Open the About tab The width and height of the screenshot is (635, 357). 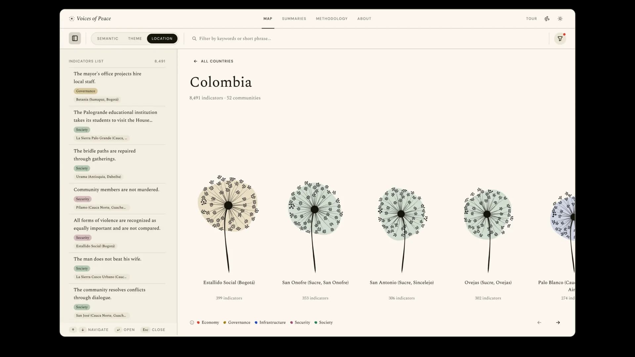(x=364, y=19)
